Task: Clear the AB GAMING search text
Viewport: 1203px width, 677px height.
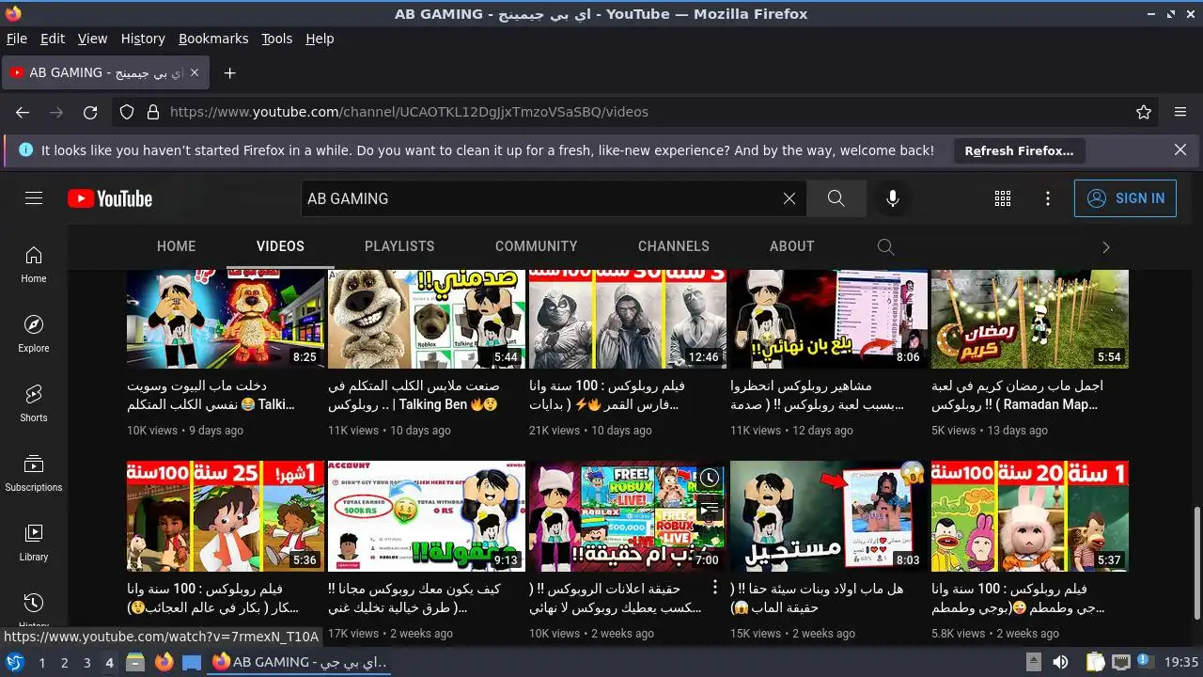Action: click(789, 198)
